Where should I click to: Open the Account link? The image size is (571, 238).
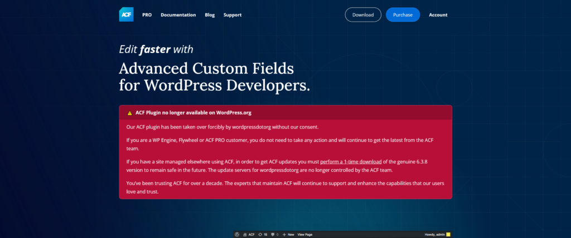[x=438, y=15]
